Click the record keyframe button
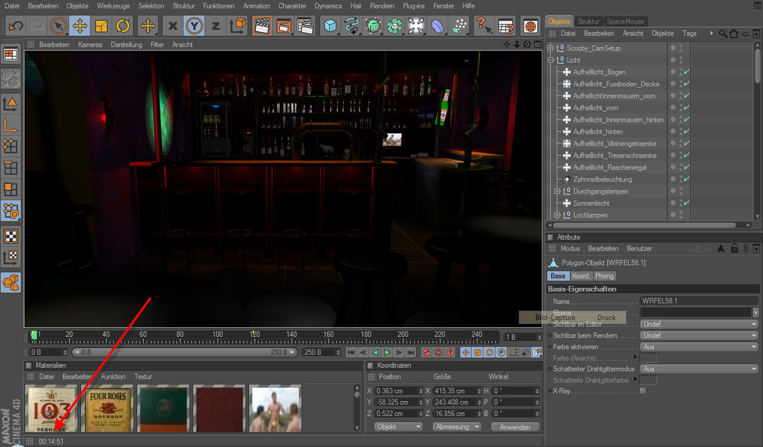763x447 pixels. coord(426,352)
